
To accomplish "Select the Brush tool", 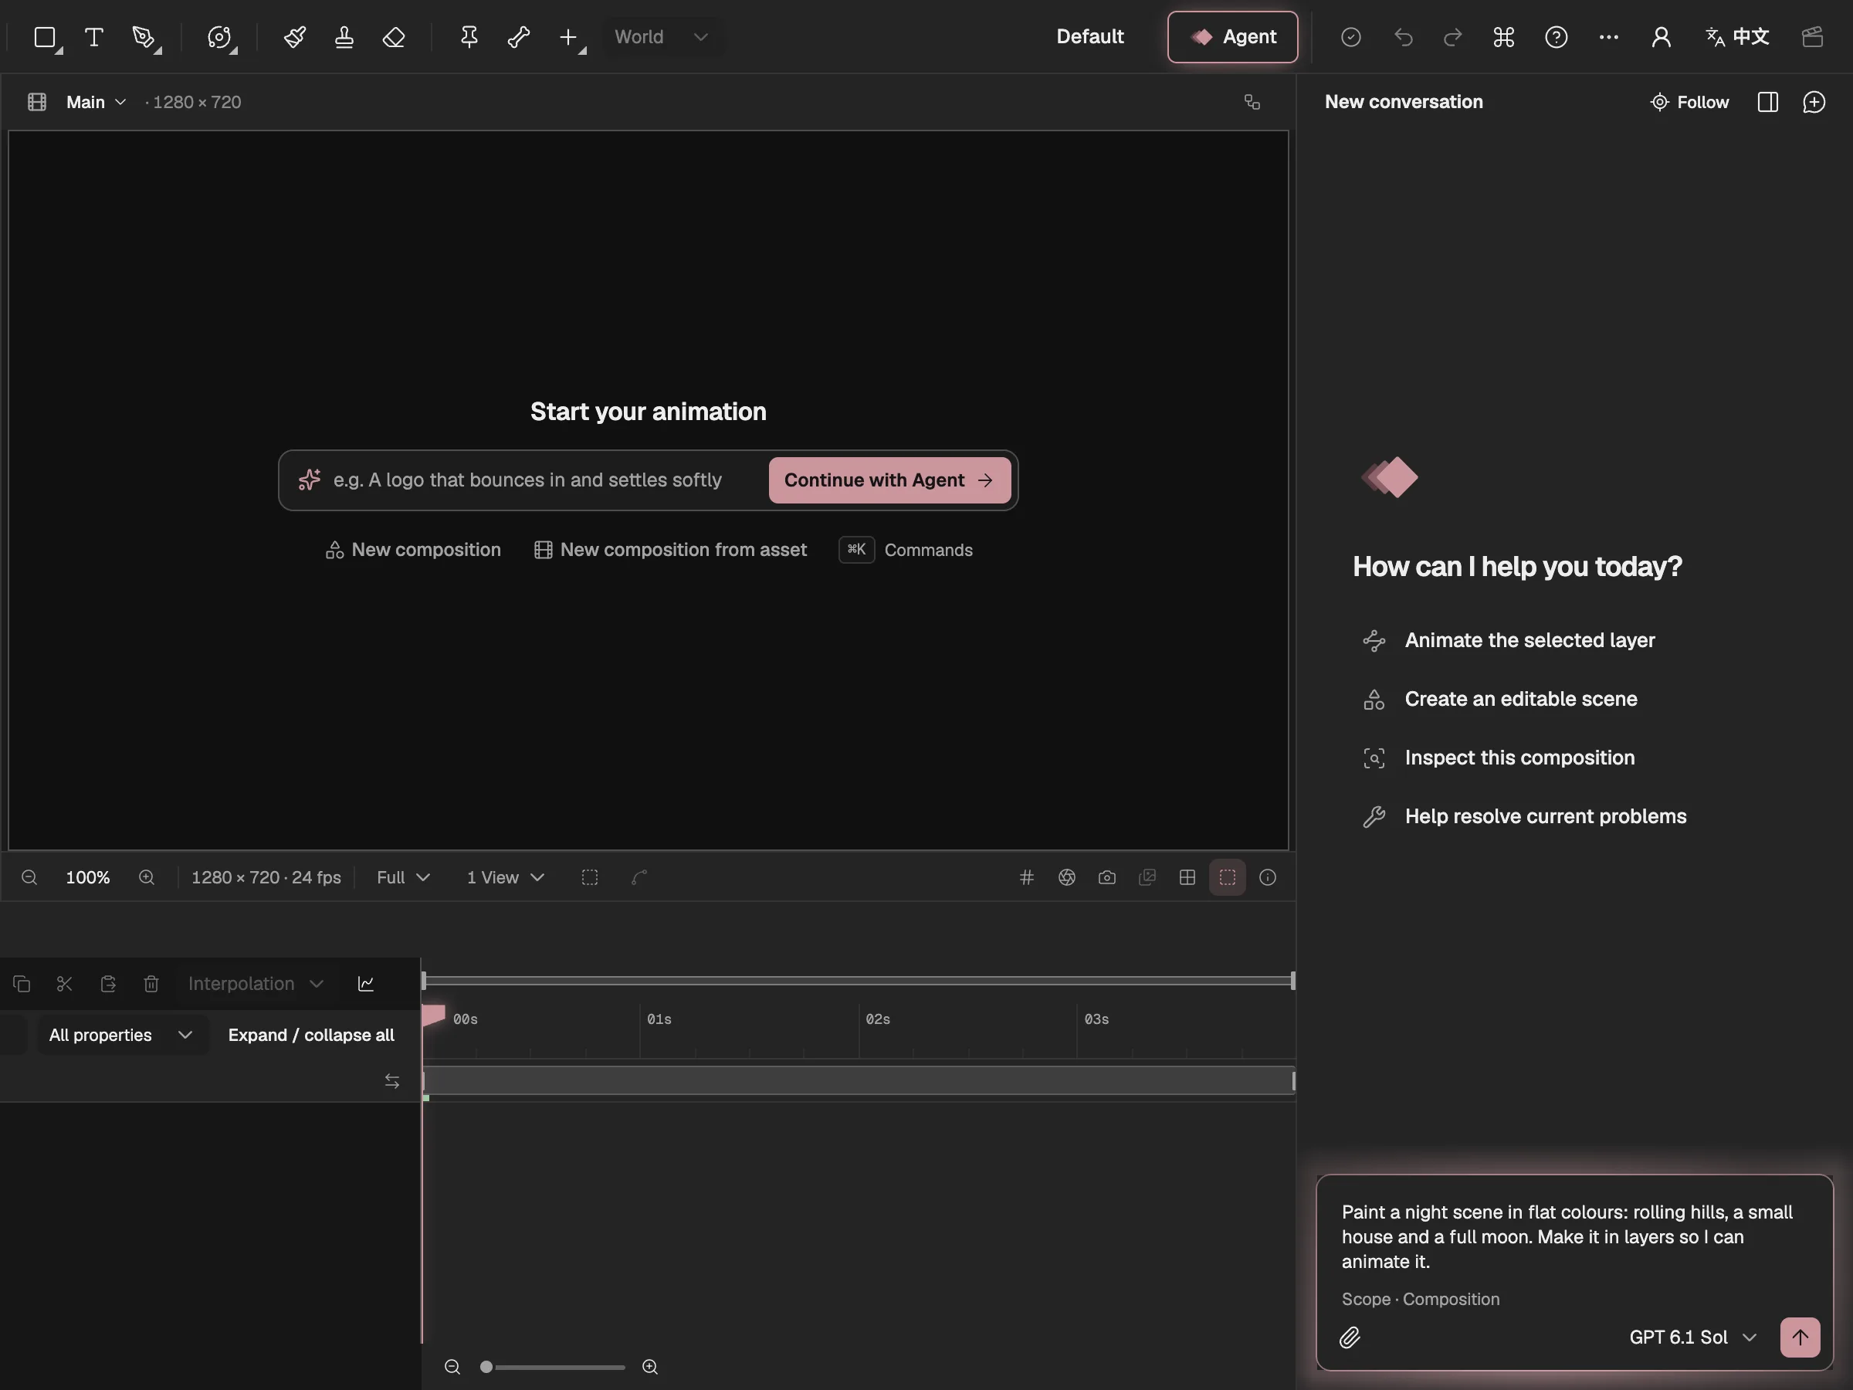I will pyautogui.click(x=294, y=37).
